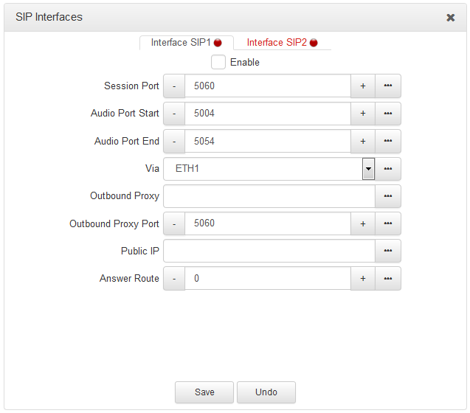This screenshot has height=413, width=470.
Task: Click into the Outbound Proxy text field
Action: (269, 196)
